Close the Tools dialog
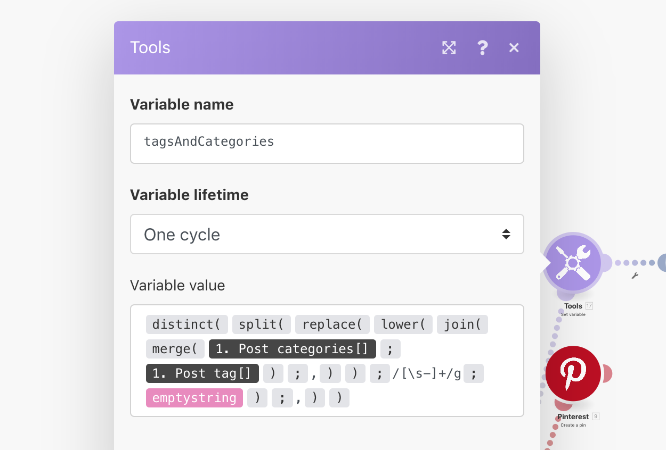This screenshot has height=450, width=666. (514, 48)
